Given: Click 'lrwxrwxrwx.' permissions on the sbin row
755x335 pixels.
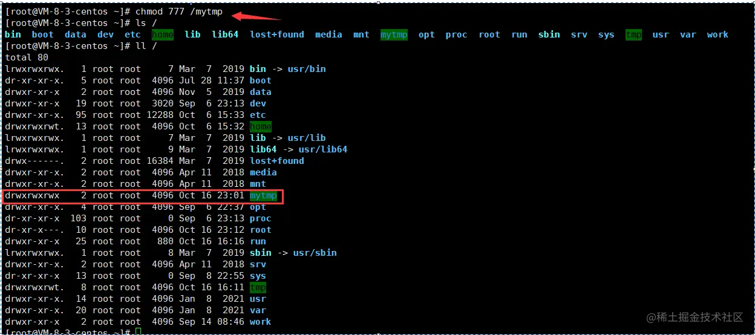Looking at the screenshot, I should tap(34, 253).
